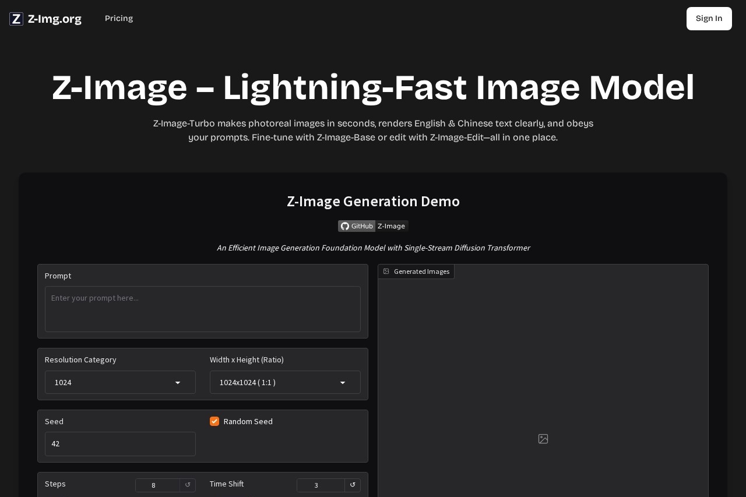
Task: Click the GitHub octocat icon on the badge
Action: tap(345, 226)
